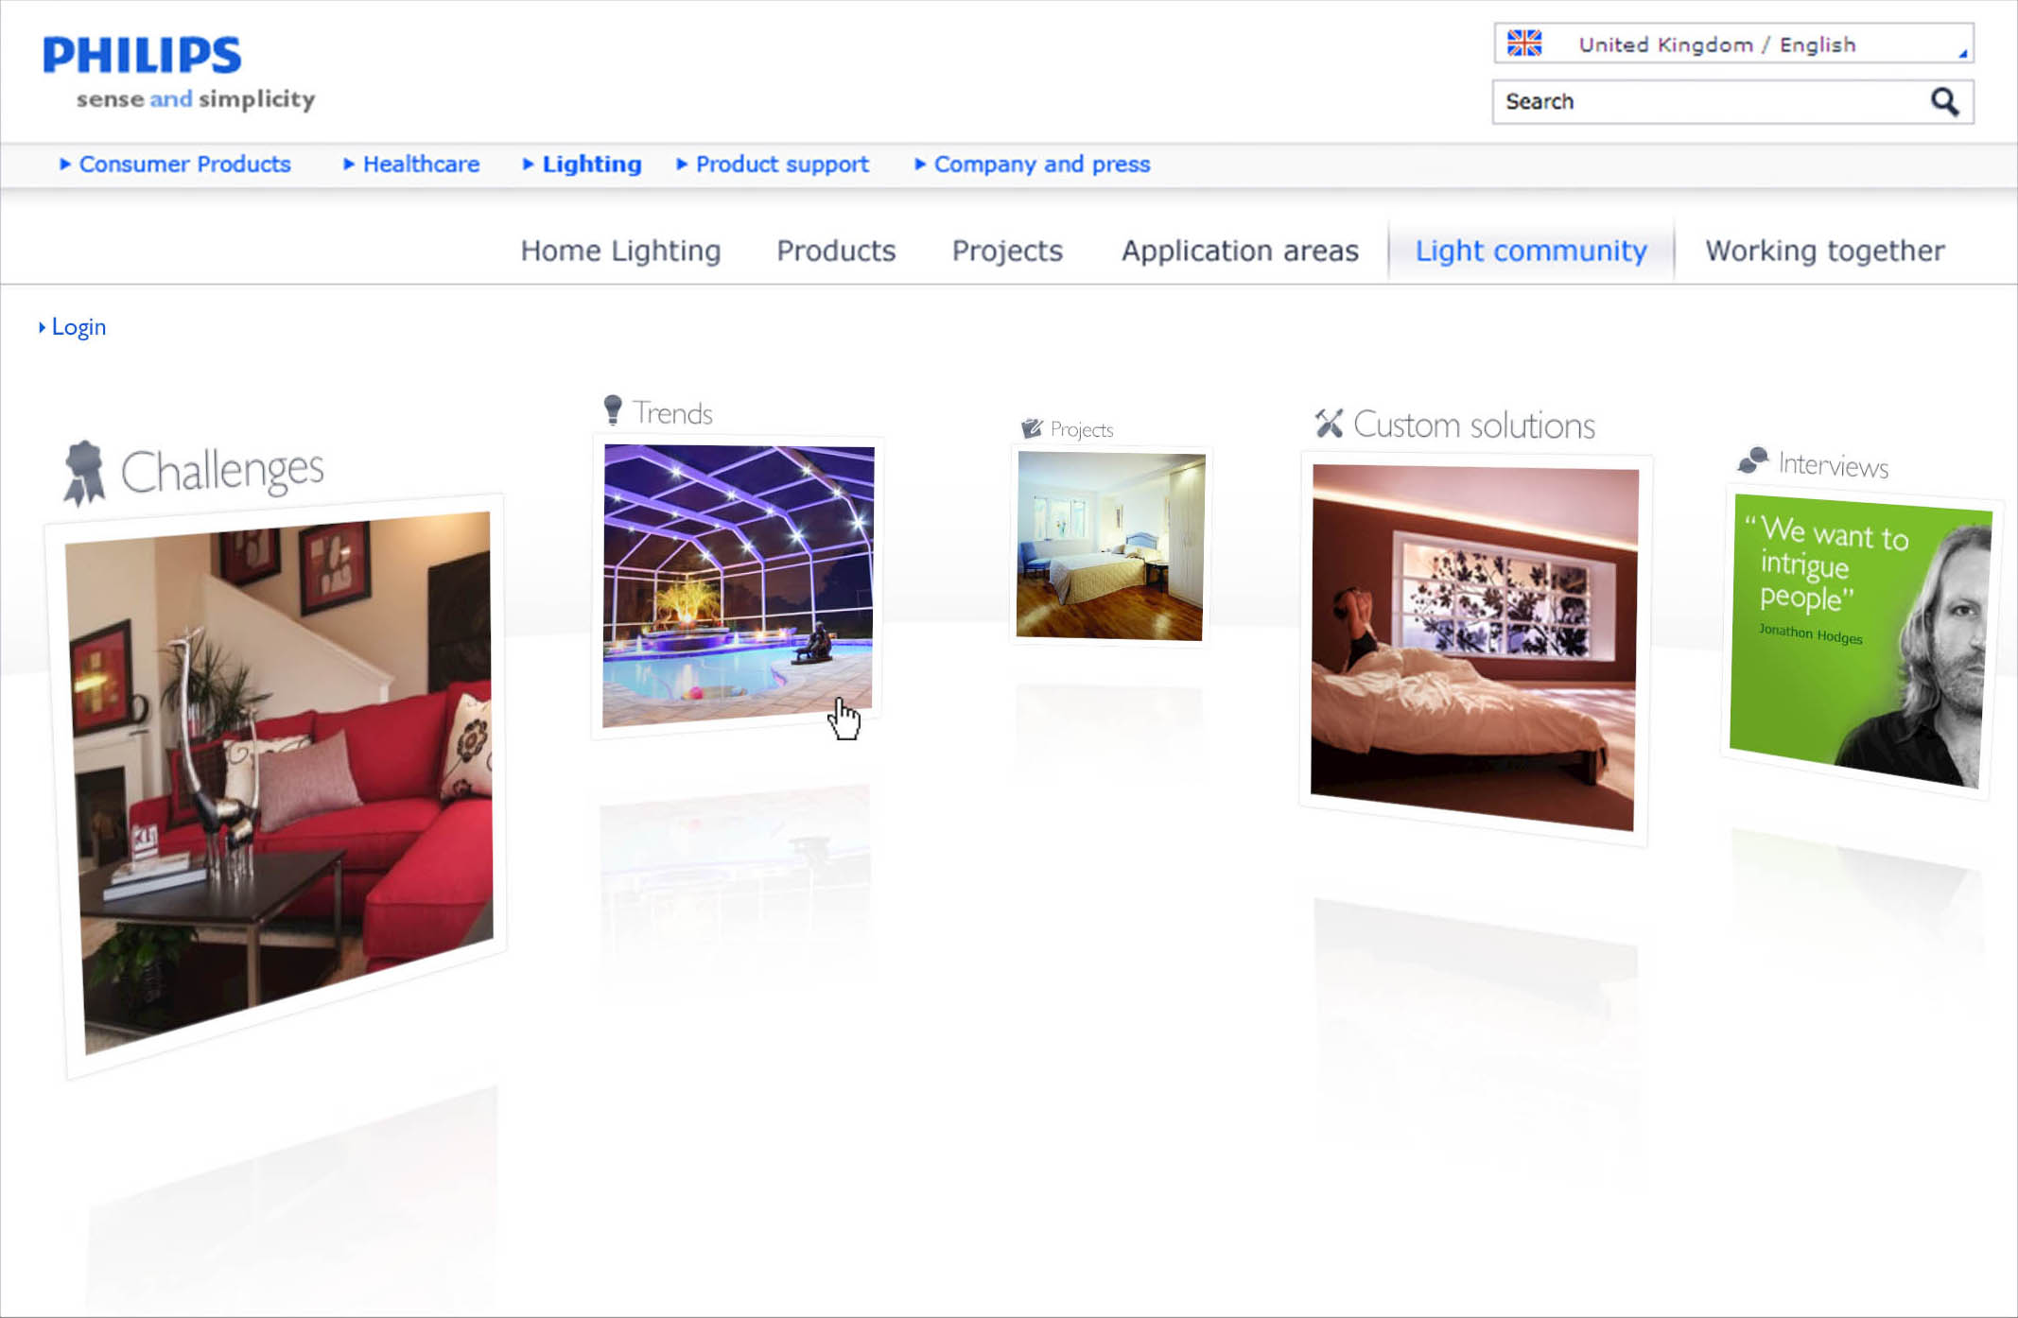Expand the Consumer Products menu
The image size is (2018, 1318).
click(x=183, y=165)
